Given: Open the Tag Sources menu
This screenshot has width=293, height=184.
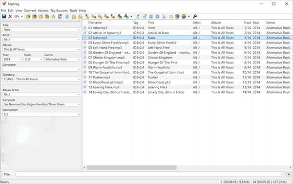Looking at the screenshot, I should (59, 10).
